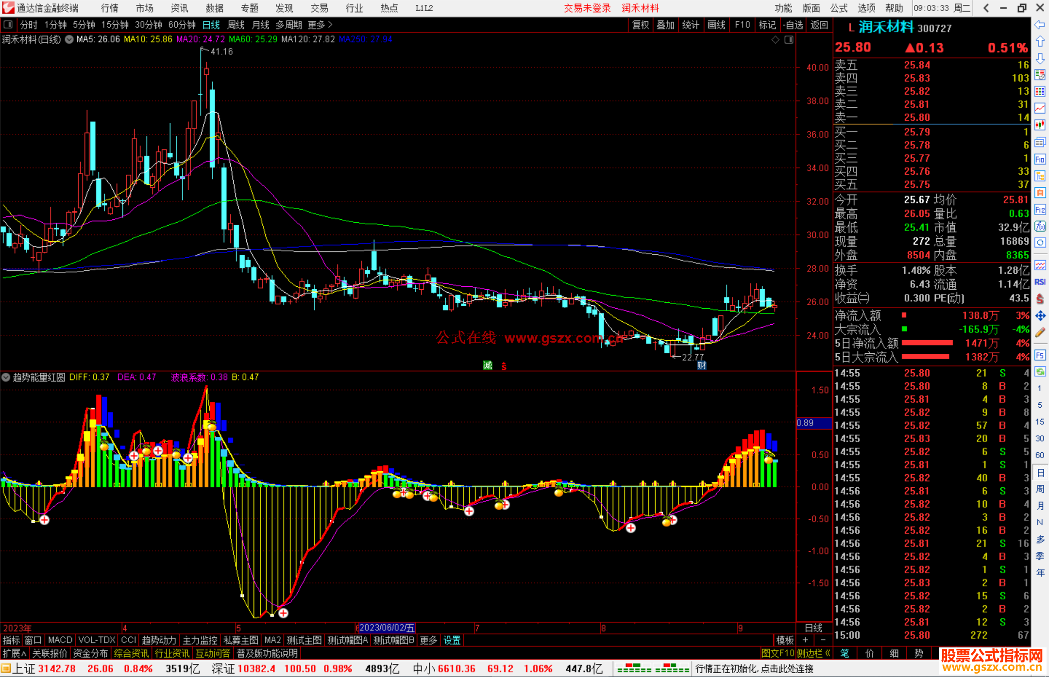Viewport: 1049px width, 677px height.
Task: Expand the 扩展 panel at bottom left
Action: (15, 653)
